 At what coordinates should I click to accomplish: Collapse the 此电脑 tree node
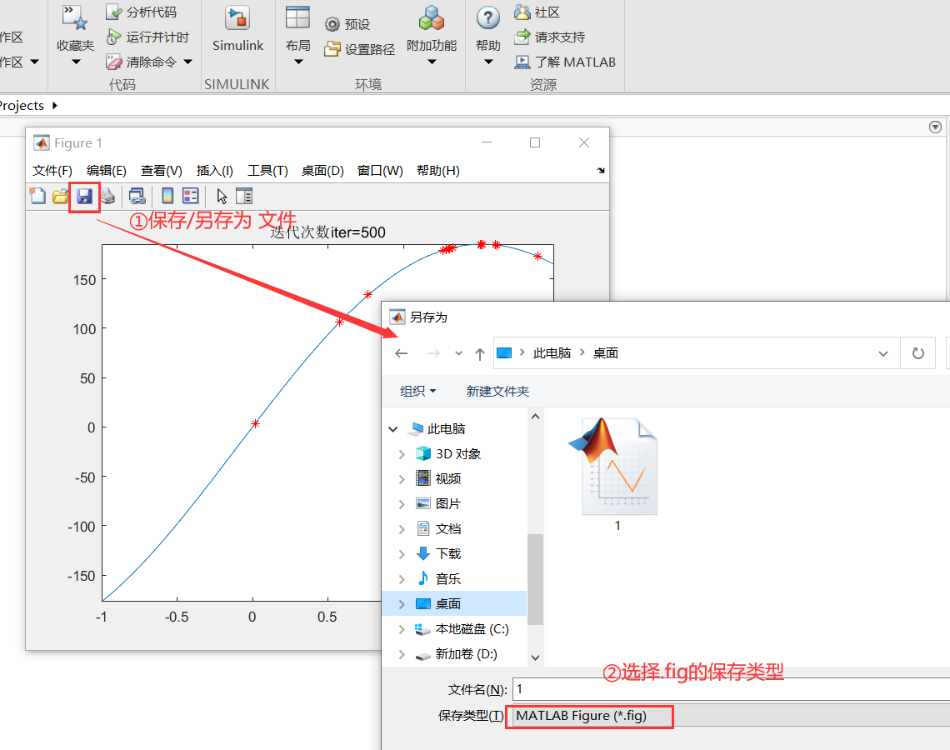pyautogui.click(x=393, y=429)
